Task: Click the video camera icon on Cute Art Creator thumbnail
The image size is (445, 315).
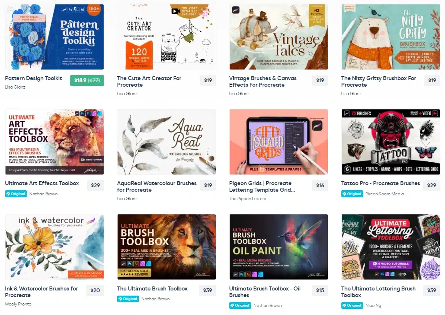Action: (x=175, y=11)
